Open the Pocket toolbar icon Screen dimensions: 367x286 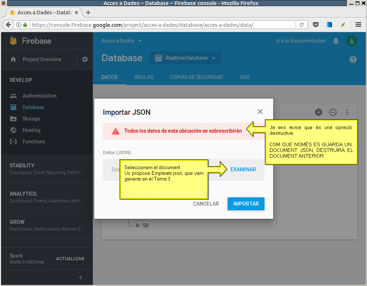point(316,25)
